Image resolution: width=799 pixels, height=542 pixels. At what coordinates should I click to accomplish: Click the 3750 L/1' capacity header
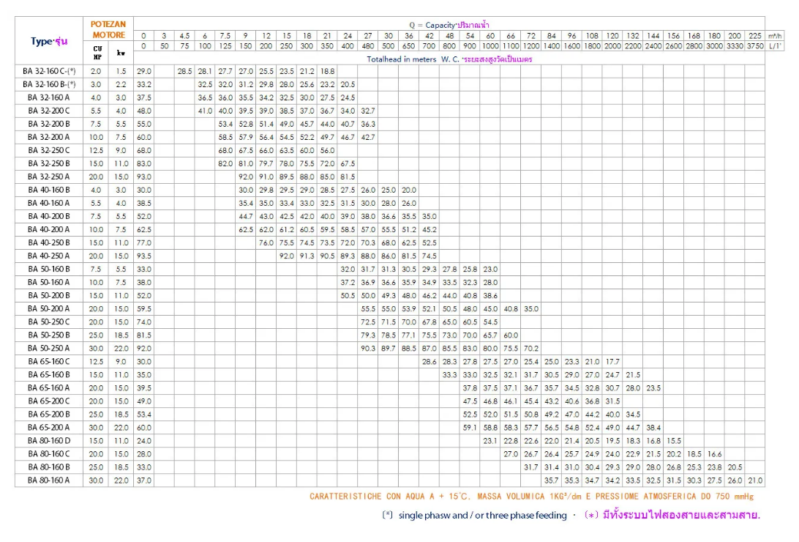755,46
